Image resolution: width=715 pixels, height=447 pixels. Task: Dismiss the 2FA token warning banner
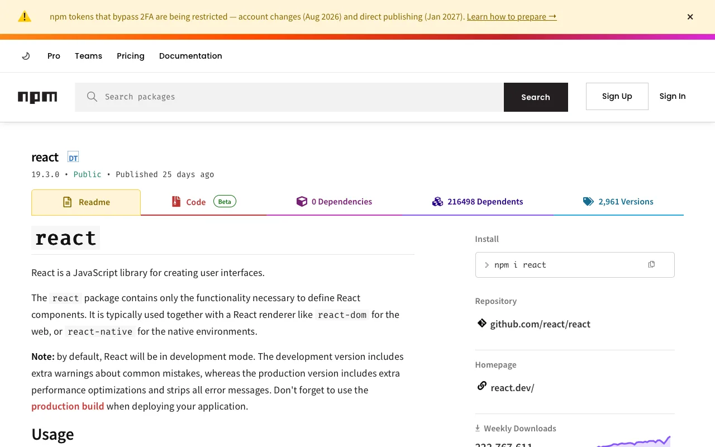tap(690, 17)
